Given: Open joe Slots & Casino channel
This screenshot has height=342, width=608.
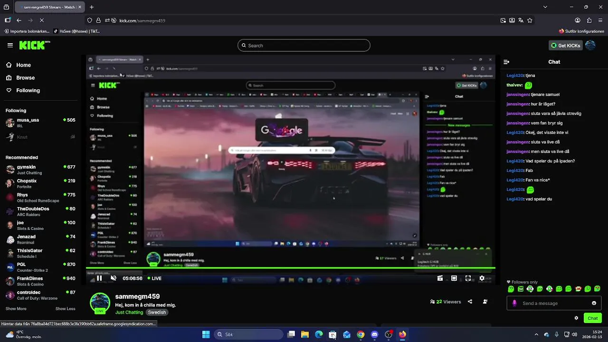Looking at the screenshot, I should point(40,225).
